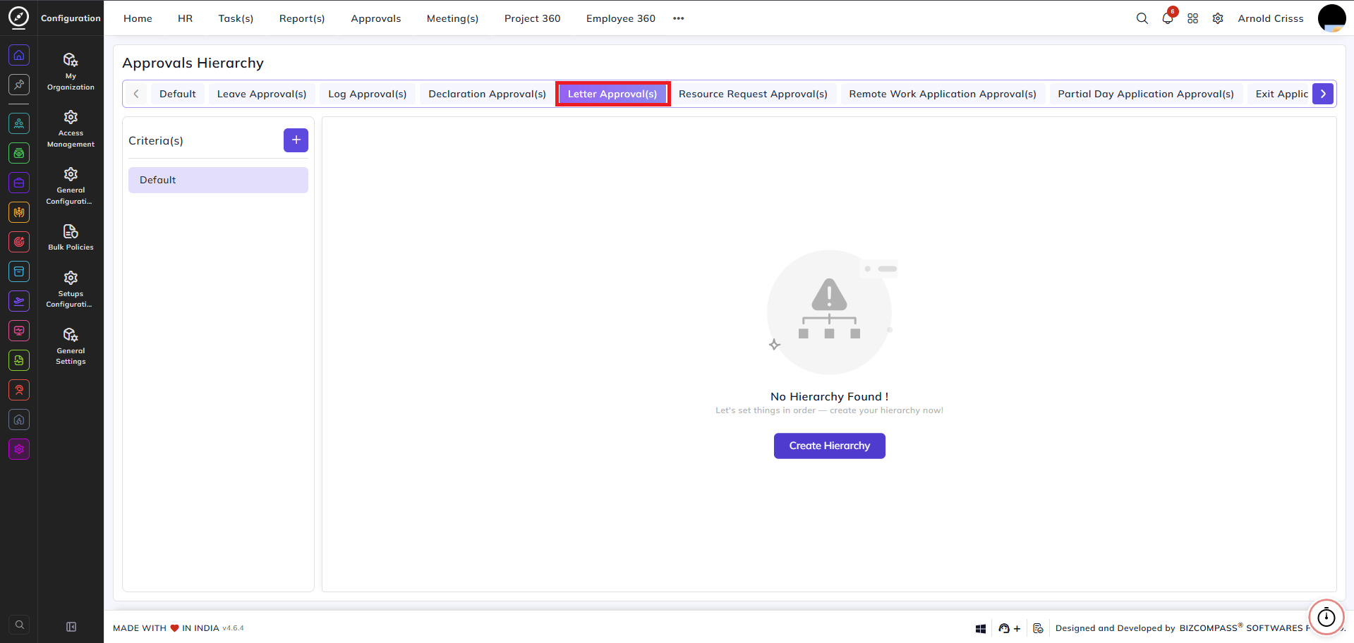Viewport: 1354px width, 643px height.
Task: Open the lime green document-chart module icon
Action: [19, 360]
